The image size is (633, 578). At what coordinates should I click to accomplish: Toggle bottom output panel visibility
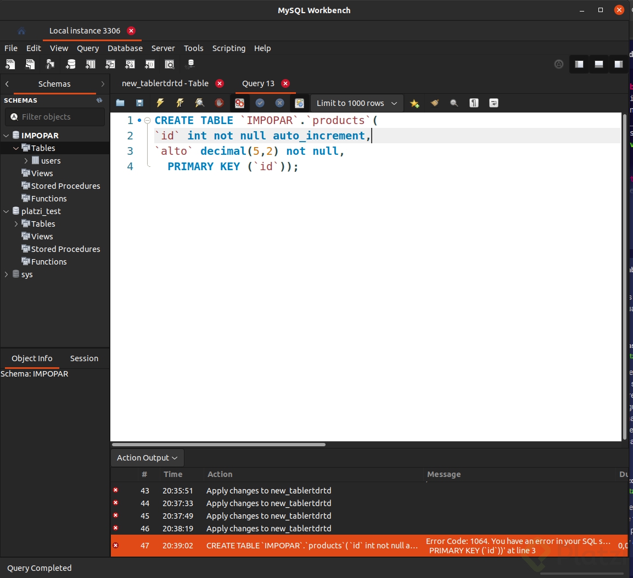point(599,64)
